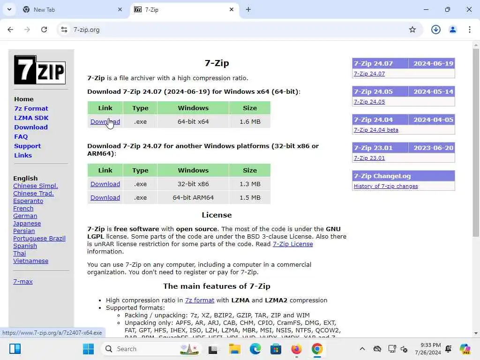This screenshot has width=480, height=360.
Task: Launch Microsoft Edge from the taskbar
Action: click(255, 349)
